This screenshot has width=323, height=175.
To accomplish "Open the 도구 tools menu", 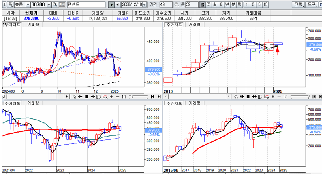I will tap(312, 4).
